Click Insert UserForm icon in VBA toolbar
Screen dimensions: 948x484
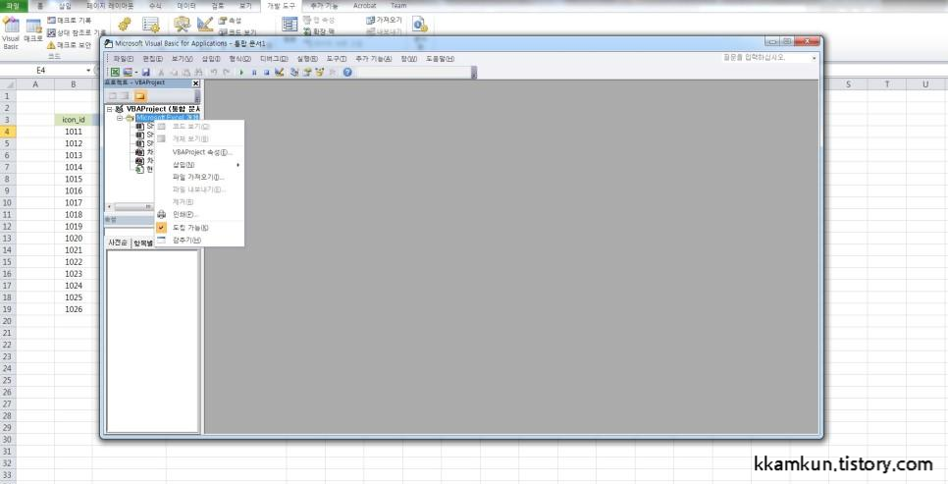click(x=128, y=72)
